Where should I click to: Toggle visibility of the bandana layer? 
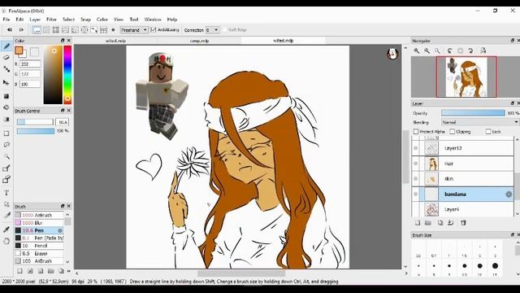pyautogui.click(x=415, y=194)
